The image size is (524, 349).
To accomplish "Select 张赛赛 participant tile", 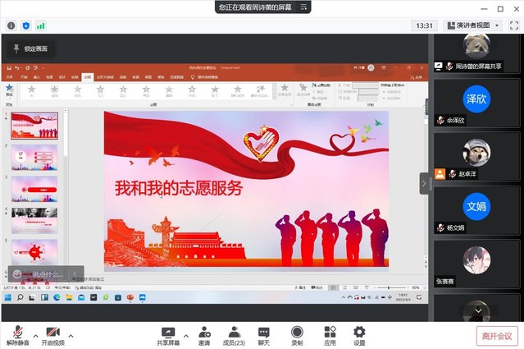I will pyautogui.click(x=476, y=264).
